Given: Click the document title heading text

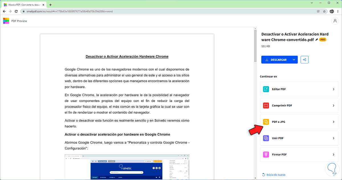Looking at the screenshot, I should click(x=127, y=56).
